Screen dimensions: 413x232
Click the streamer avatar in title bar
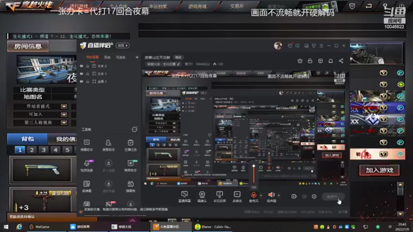tap(278, 46)
